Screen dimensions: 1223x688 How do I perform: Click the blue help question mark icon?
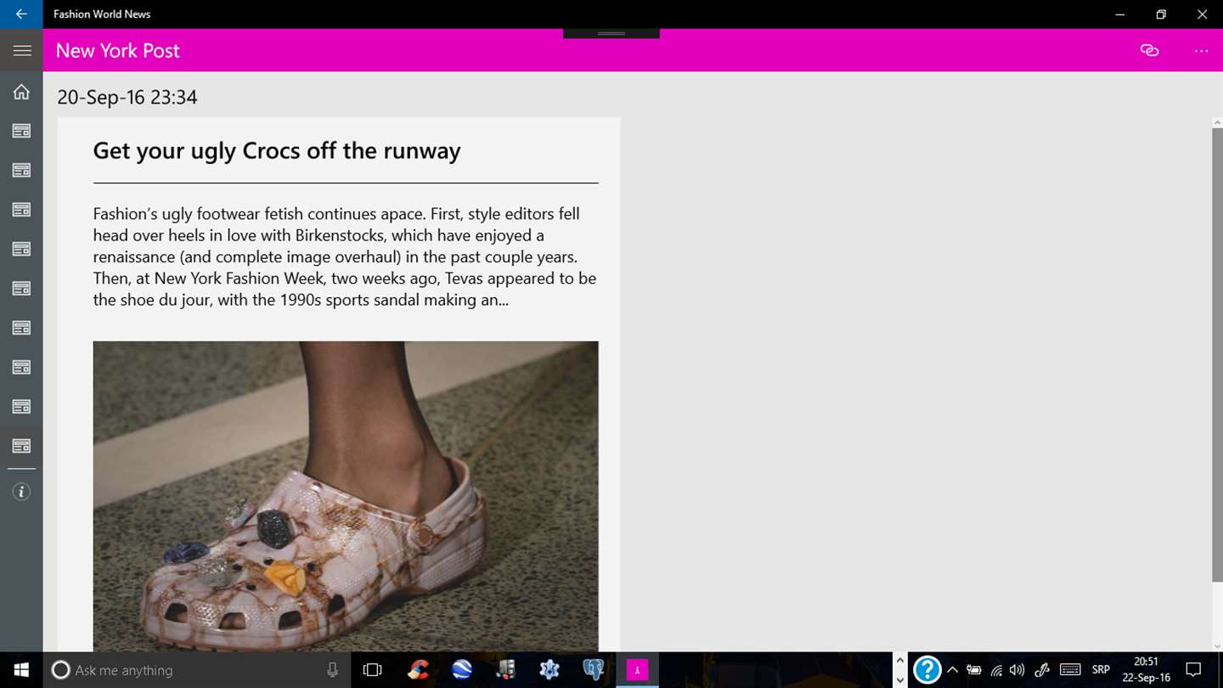click(927, 670)
